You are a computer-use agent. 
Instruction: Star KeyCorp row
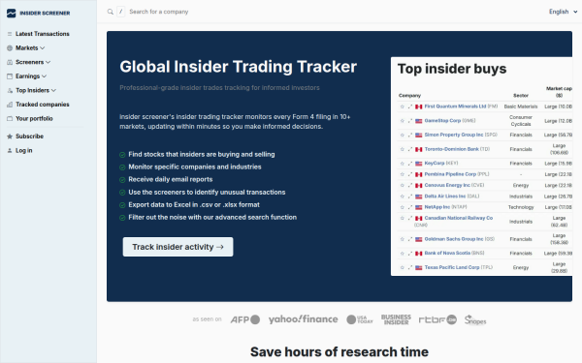(x=402, y=164)
